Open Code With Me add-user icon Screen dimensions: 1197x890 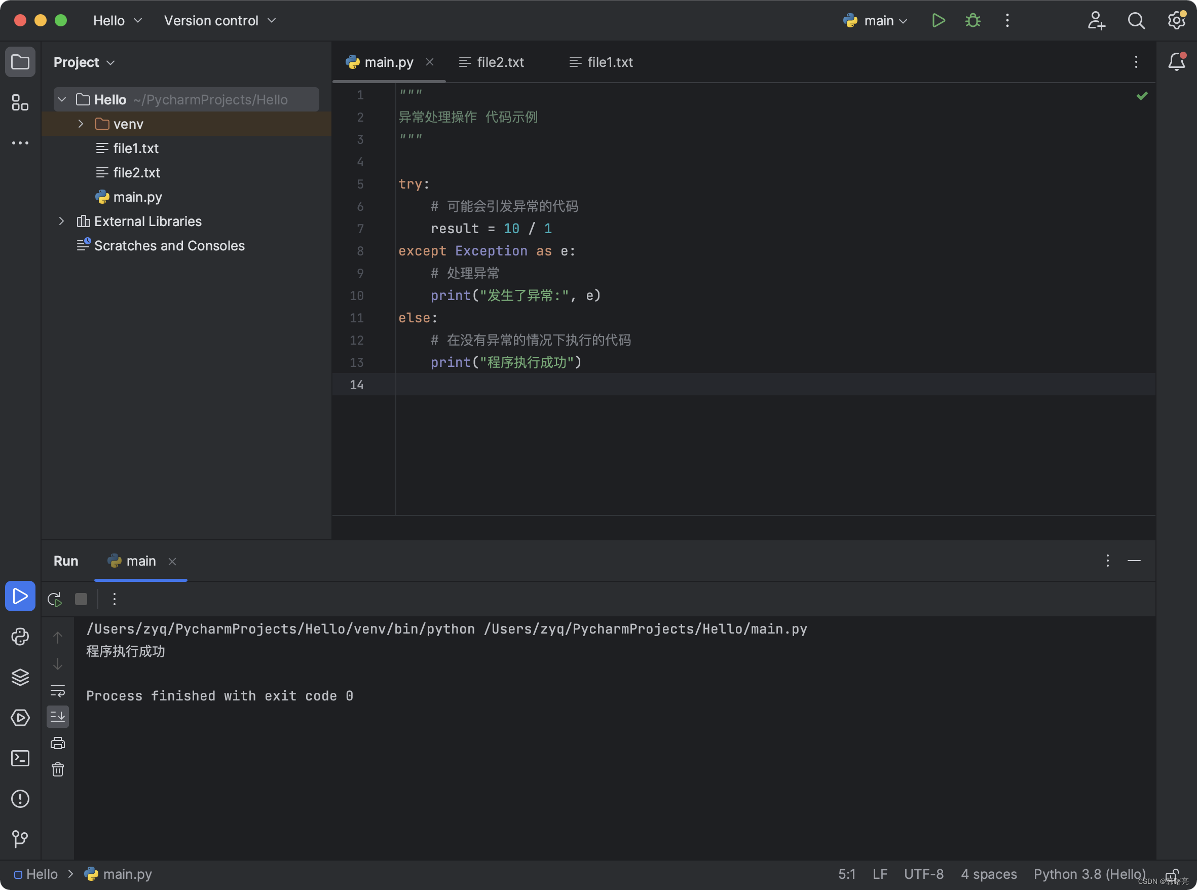(x=1096, y=20)
